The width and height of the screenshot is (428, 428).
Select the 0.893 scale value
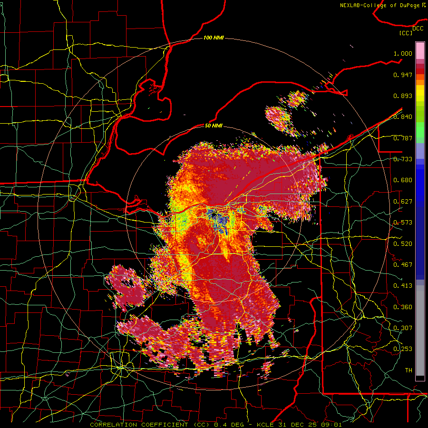point(403,96)
